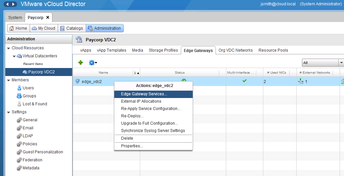This screenshot has height=176, width=344.
Task: Collapse Settings tree section
Action: click(9, 112)
